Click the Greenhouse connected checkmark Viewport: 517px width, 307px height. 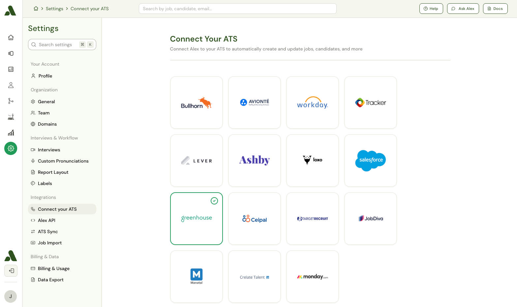click(214, 201)
